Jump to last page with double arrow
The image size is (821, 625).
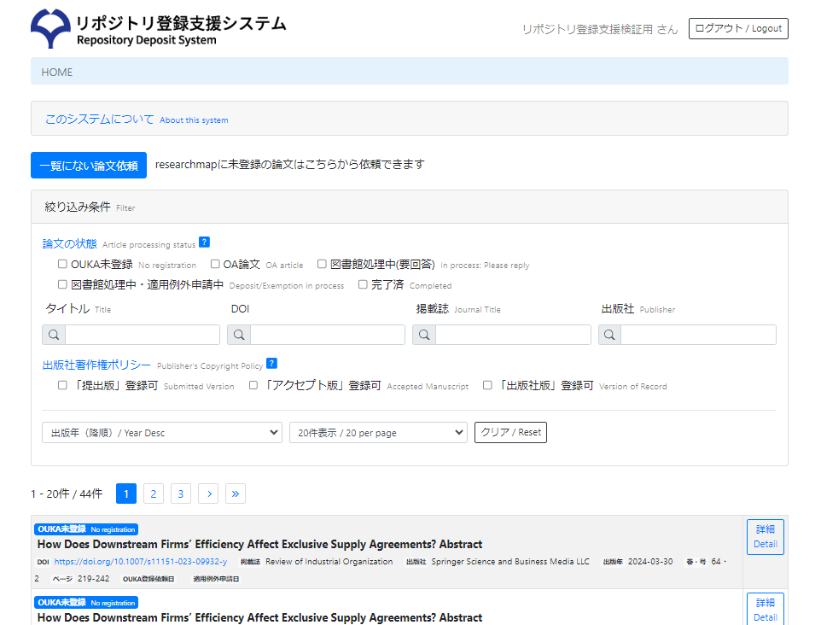click(236, 494)
